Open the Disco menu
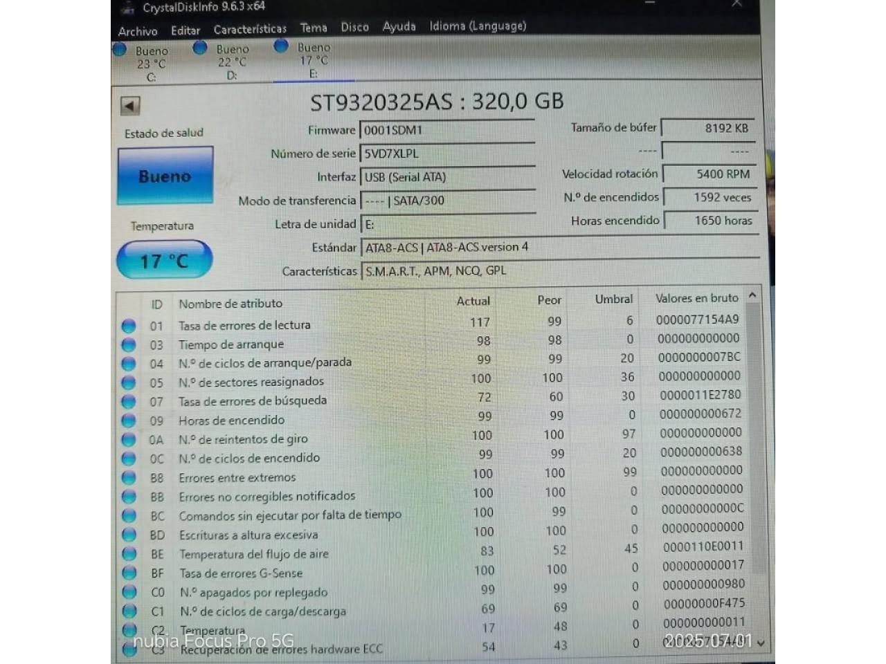886x664 pixels. 354,27
